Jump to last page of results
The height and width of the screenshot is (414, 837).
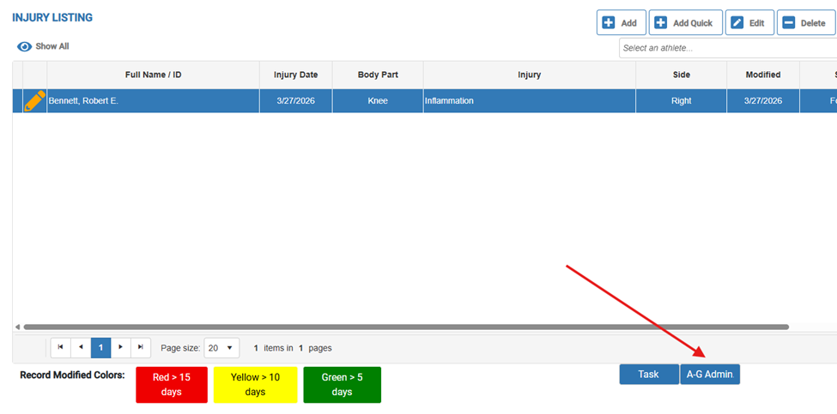pos(141,348)
